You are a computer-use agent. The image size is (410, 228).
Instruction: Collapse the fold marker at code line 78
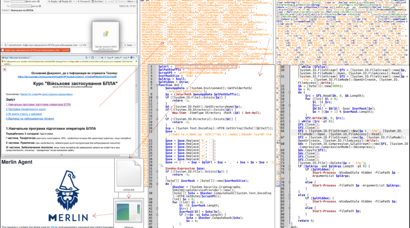click(290, 182)
